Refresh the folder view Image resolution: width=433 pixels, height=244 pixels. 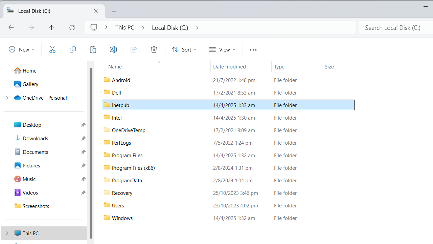(72, 27)
